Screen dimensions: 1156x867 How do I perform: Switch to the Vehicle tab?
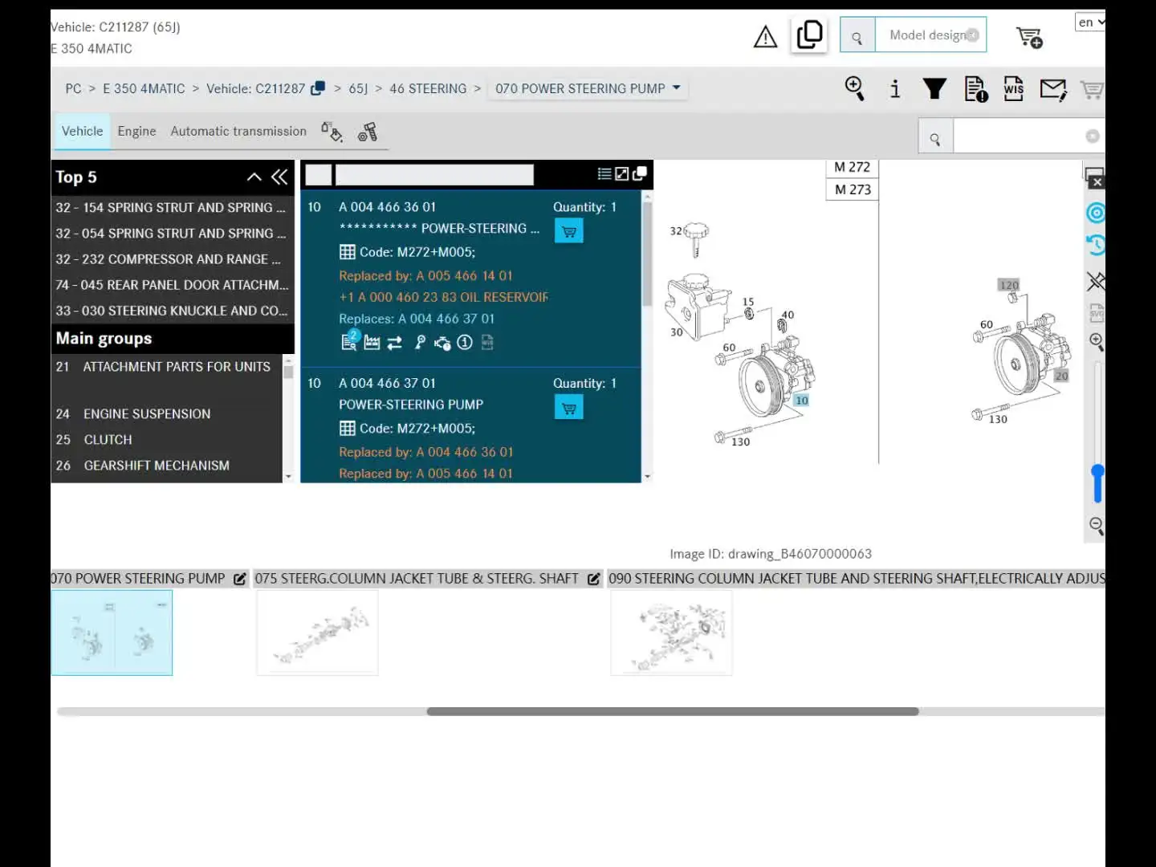click(83, 131)
